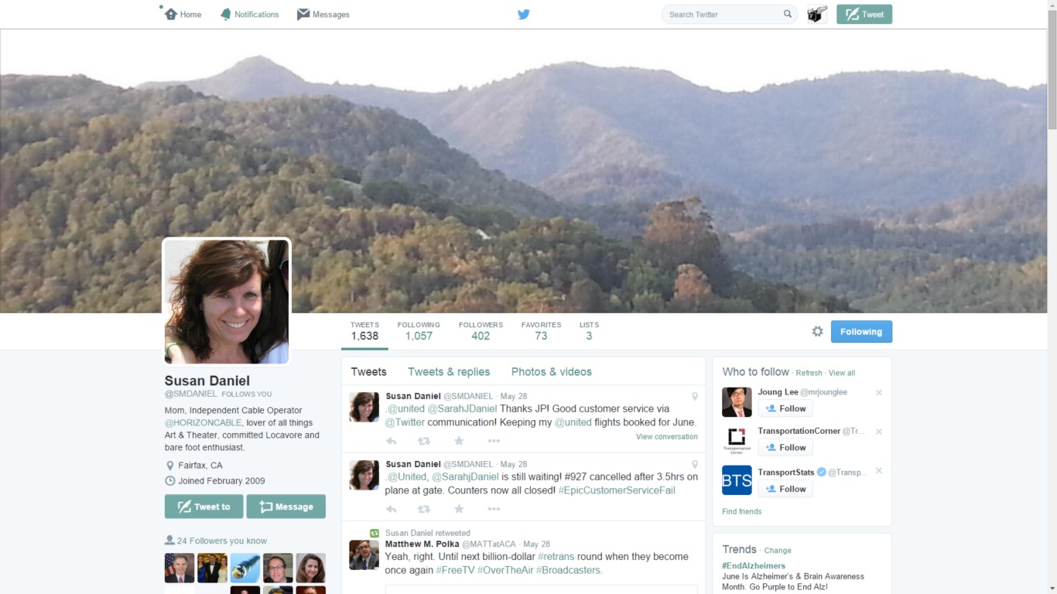View the Tweets count 1,638

click(364, 331)
